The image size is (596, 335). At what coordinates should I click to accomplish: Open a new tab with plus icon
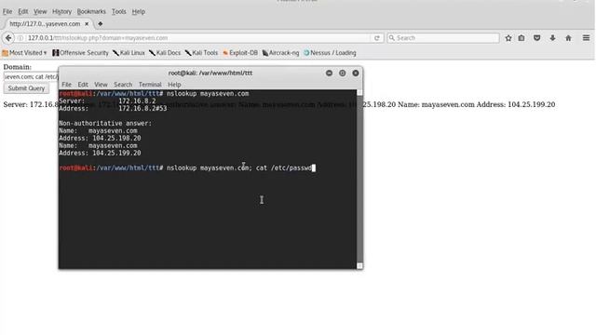101,24
